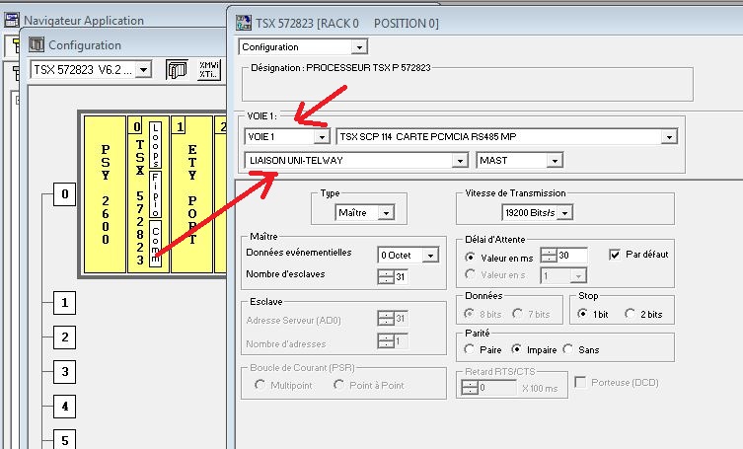Click the Navigateur Application window icon

pos(12,21)
